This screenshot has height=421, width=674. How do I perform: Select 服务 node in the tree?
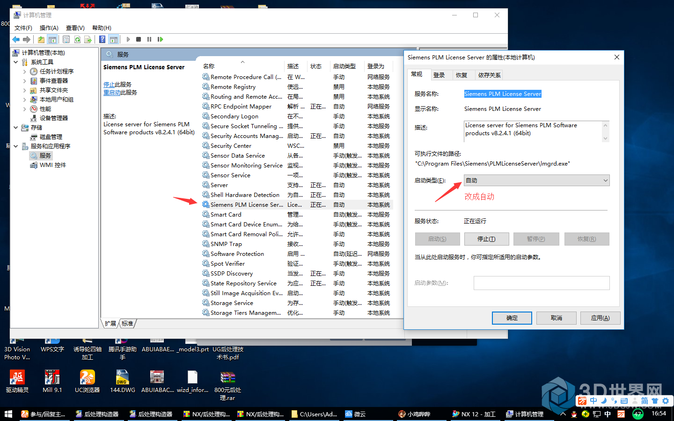point(45,156)
